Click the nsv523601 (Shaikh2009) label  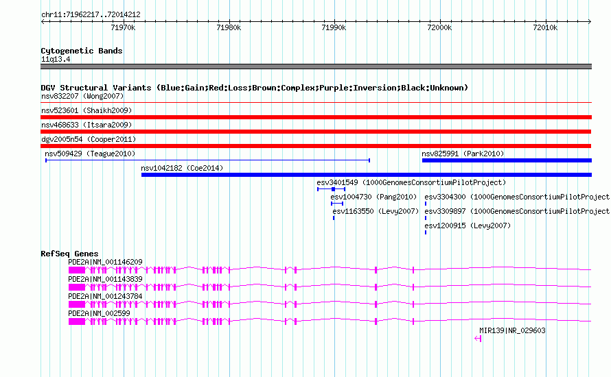(x=87, y=110)
